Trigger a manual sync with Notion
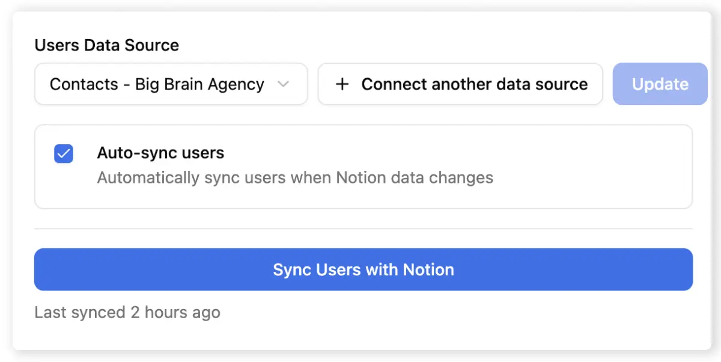This screenshot has height=362, width=721. click(x=363, y=269)
